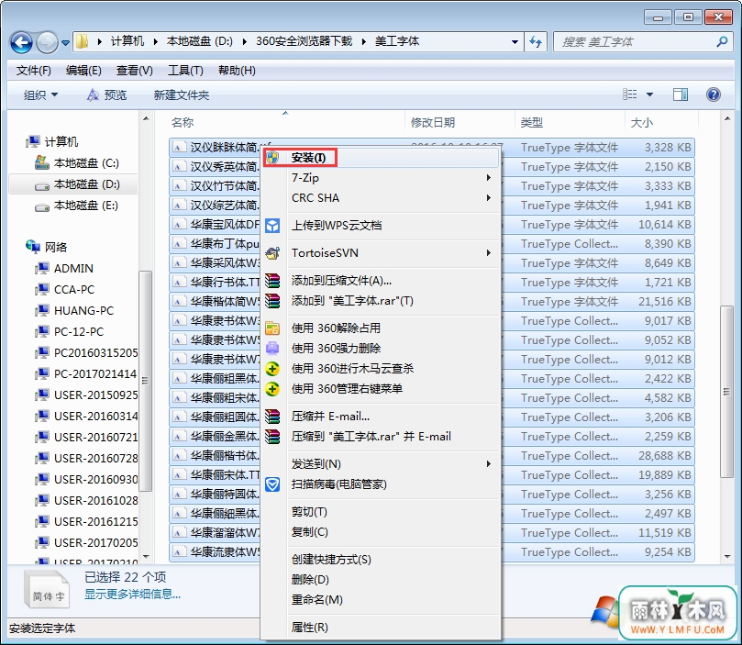Click the WPS cloud upload icon
The image size is (742, 645).
(272, 226)
